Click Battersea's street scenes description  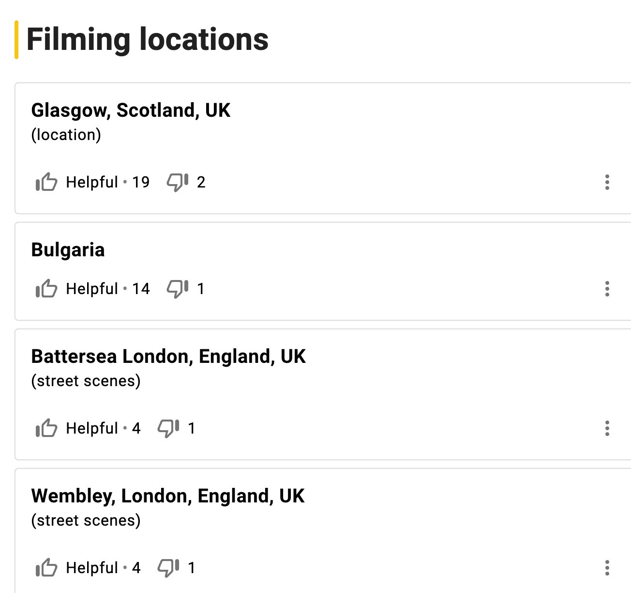(x=86, y=381)
